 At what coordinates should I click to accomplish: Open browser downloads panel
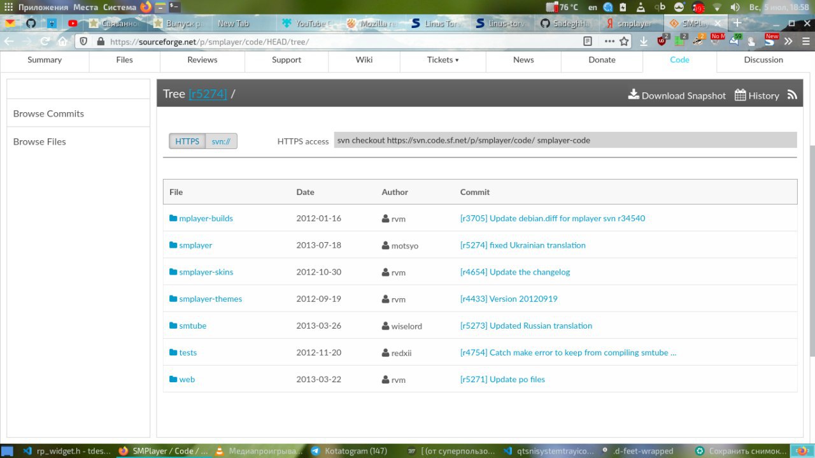pyautogui.click(x=644, y=41)
